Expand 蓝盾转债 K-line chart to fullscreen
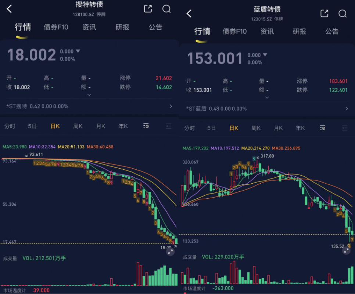The height and width of the screenshot is (294, 355). 346,250
